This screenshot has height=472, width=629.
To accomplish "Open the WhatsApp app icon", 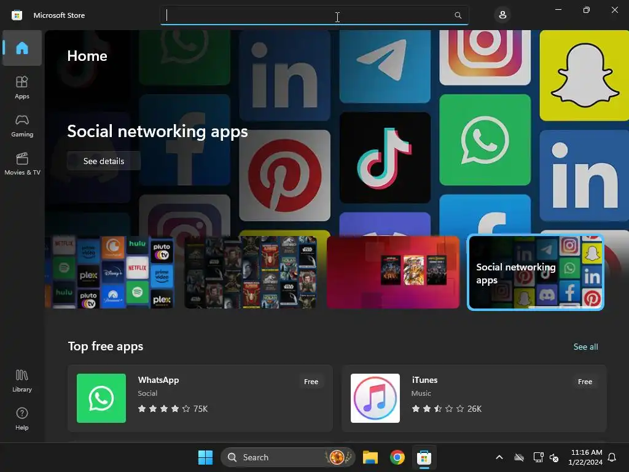I will 101,398.
